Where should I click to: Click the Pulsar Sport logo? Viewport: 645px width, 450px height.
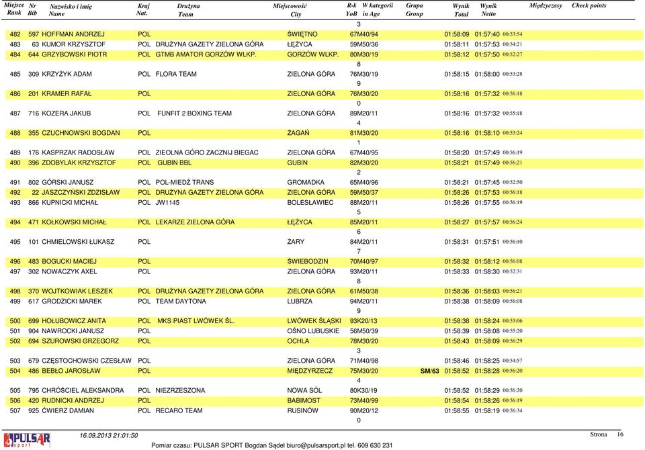27,440
